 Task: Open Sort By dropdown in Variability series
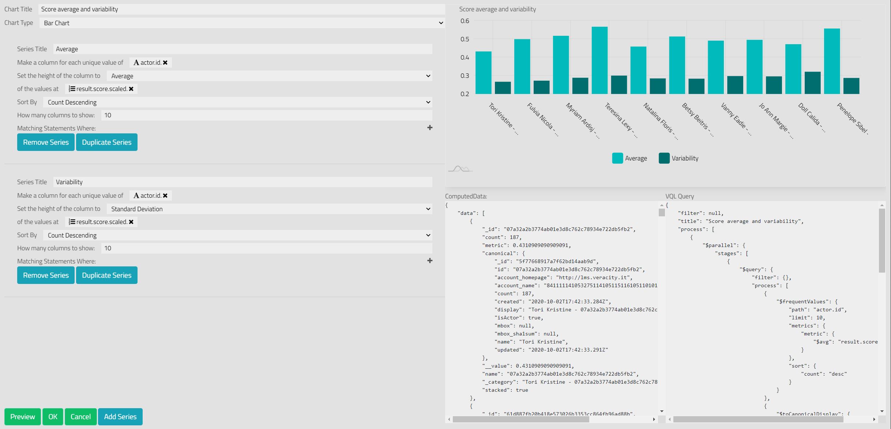(x=237, y=235)
